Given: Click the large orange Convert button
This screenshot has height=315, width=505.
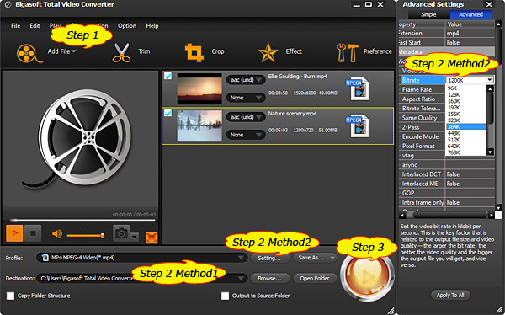Looking at the screenshot, I should [x=367, y=275].
